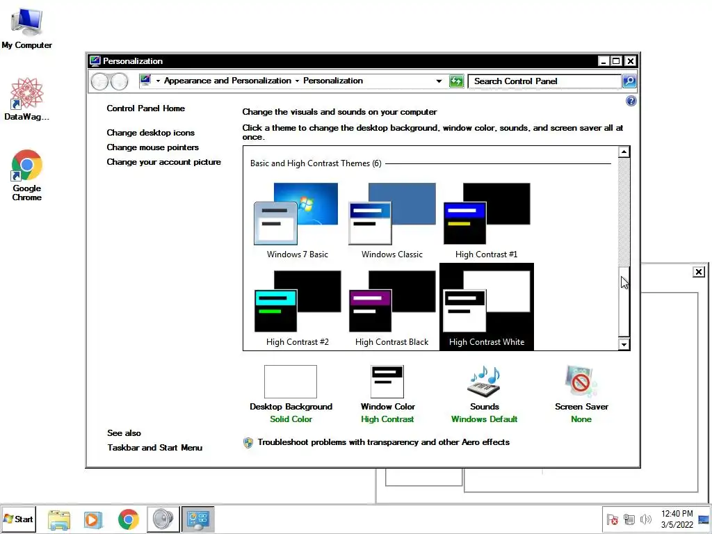The width and height of the screenshot is (712, 534).
Task: Maximize the Personalization window
Action: [616, 61]
